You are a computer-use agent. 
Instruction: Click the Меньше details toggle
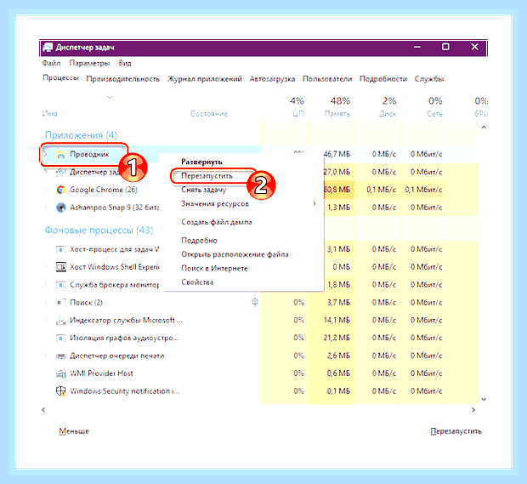74,431
